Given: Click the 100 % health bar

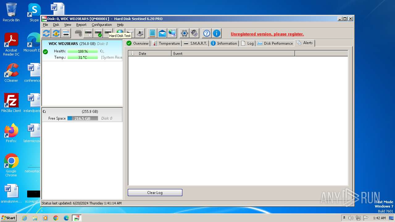Looking at the screenshot, I should pos(83,51).
